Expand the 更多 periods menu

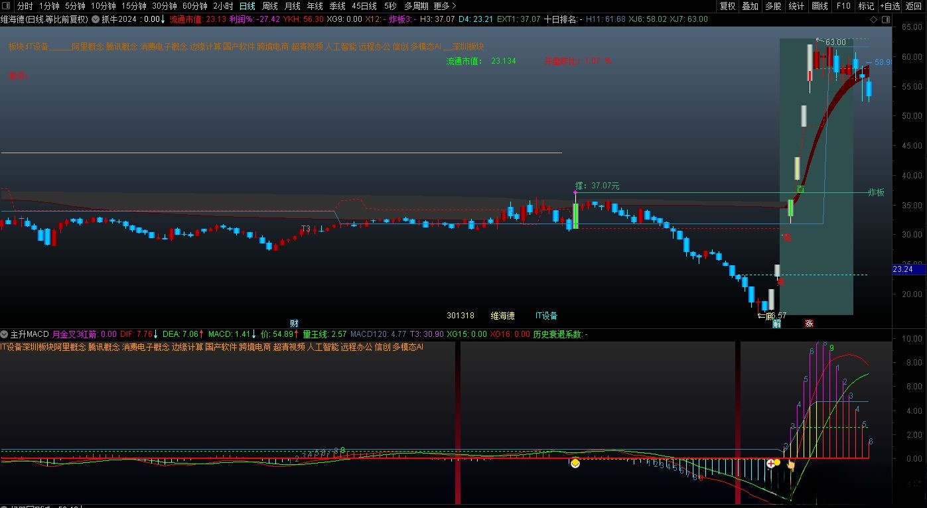point(445,6)
